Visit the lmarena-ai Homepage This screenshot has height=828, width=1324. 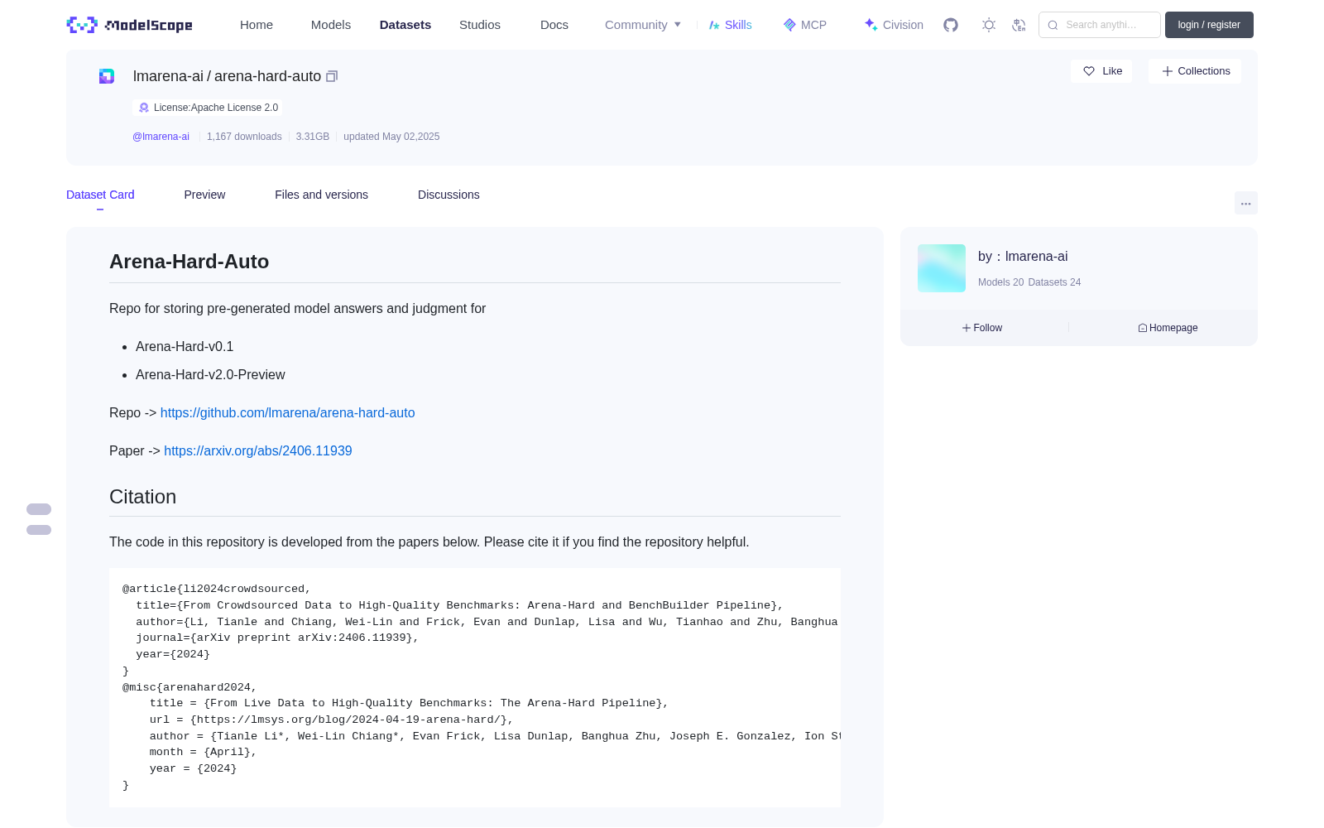pos(1168,328)
